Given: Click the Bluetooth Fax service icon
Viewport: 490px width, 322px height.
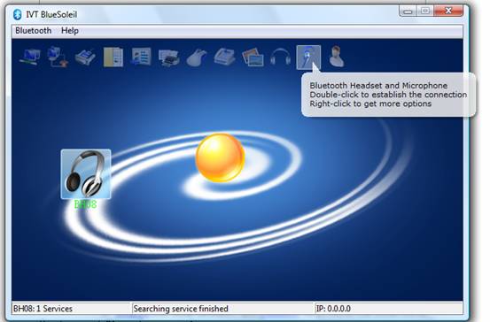Looking at the screenshot, I should [x=225, y=57].
